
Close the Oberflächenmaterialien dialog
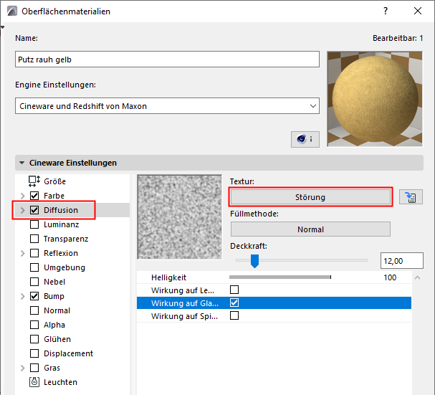coord(418,11)
